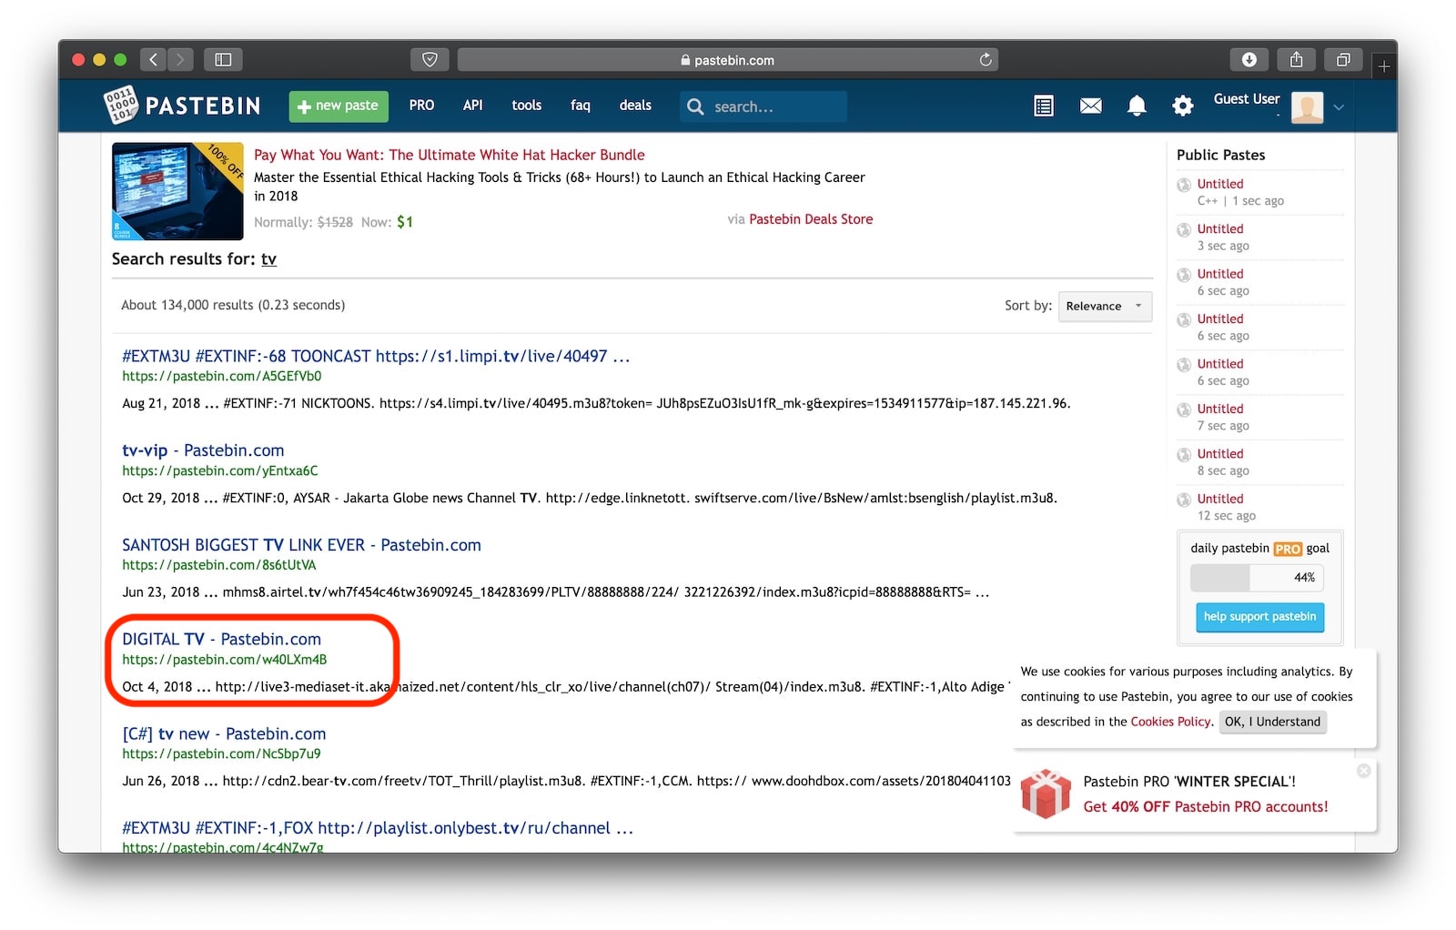Viewport: 1456px width, 930px height.
Task: Click the red gift box icon
Action: point(1046,794)
